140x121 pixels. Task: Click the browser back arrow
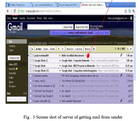point(8,11)
